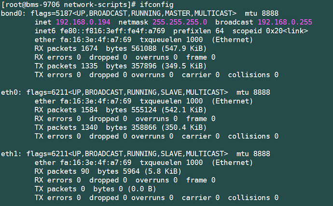Click the netmask value 255.255.255.0
333x206 pixels.
coord(180,23)
